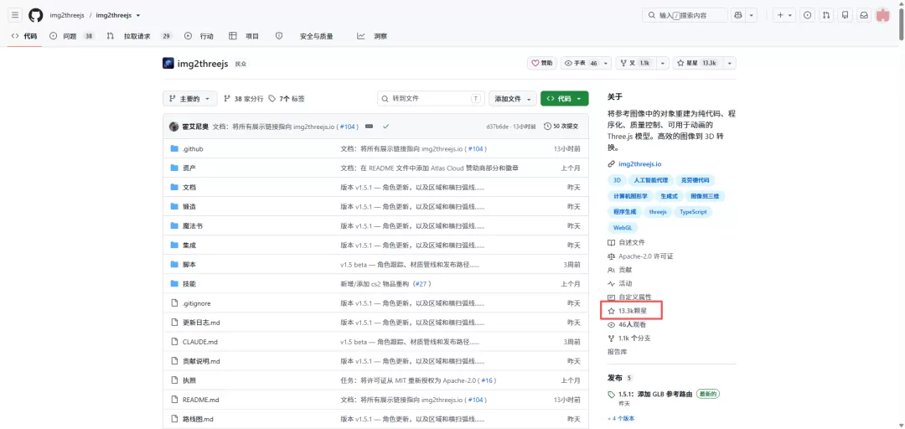This screenshot has height=429, width=905.
Task: Click the header search input box
Action: [x=685, y=16]
